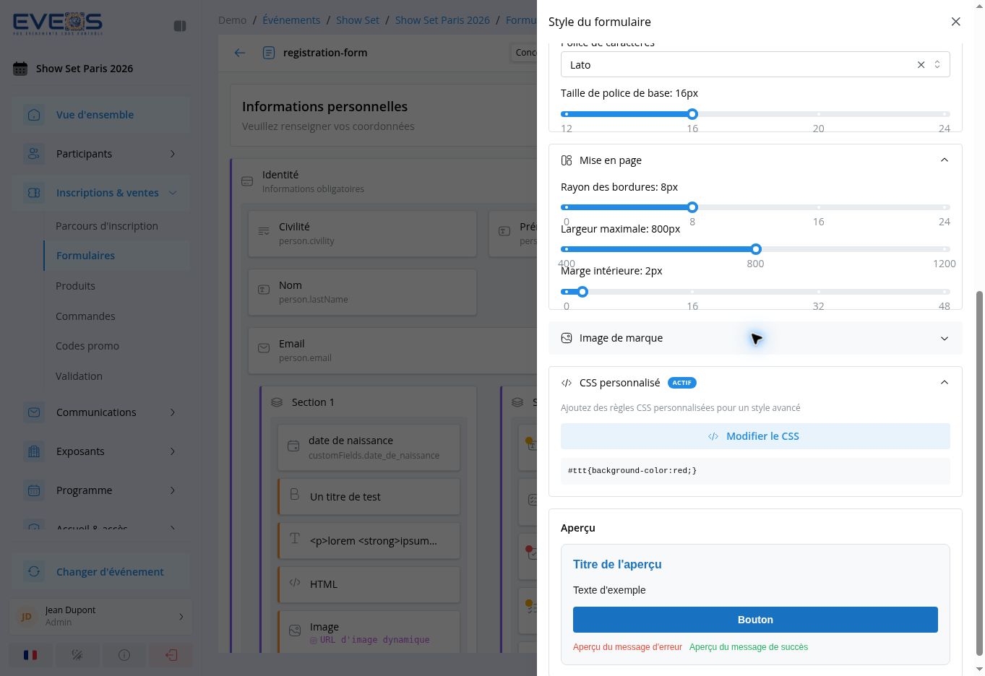Open the Codes promo menu item
The image size is (985, 676).
coord(87,346)
